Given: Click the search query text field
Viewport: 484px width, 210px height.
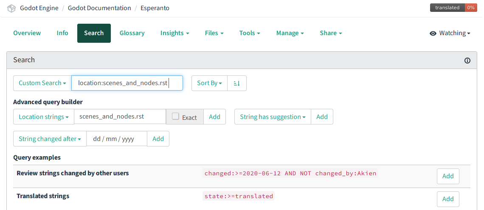Looking at the screenshot, I should [127, 83].
